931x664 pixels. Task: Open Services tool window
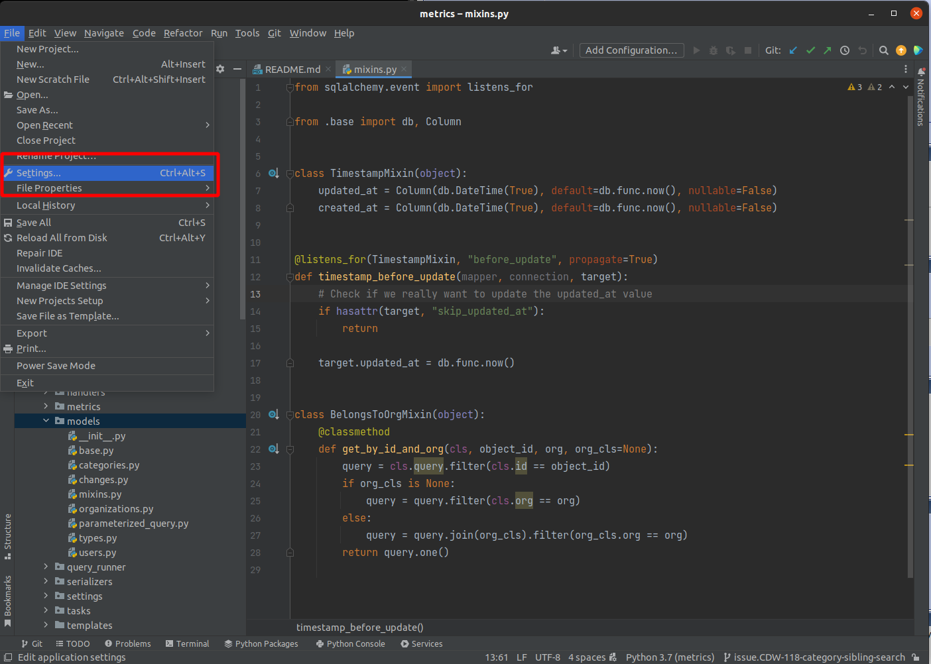tap(422, 643)
